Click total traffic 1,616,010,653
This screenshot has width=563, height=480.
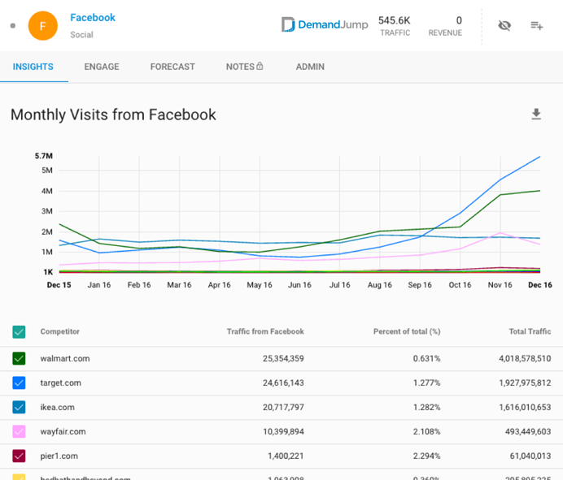[525, 407]
